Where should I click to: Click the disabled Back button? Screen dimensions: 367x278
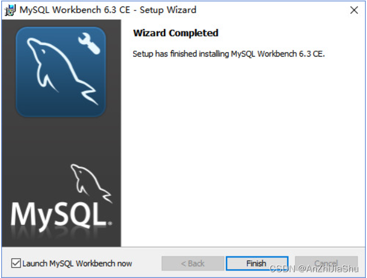point(193,263)
